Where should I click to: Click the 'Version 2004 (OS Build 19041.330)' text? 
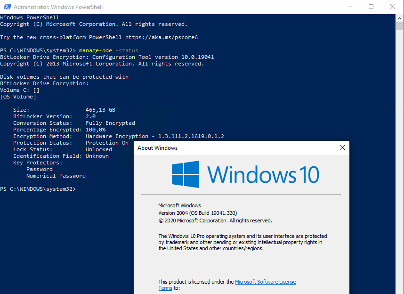click(198, 213)
